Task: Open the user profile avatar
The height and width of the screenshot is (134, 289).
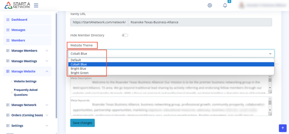Action: pos(242,6)
